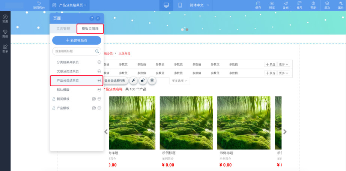Screen dimensions: 346x171
Task: Open 预览 (Preview) eye icon
Action: click(272, 5)
